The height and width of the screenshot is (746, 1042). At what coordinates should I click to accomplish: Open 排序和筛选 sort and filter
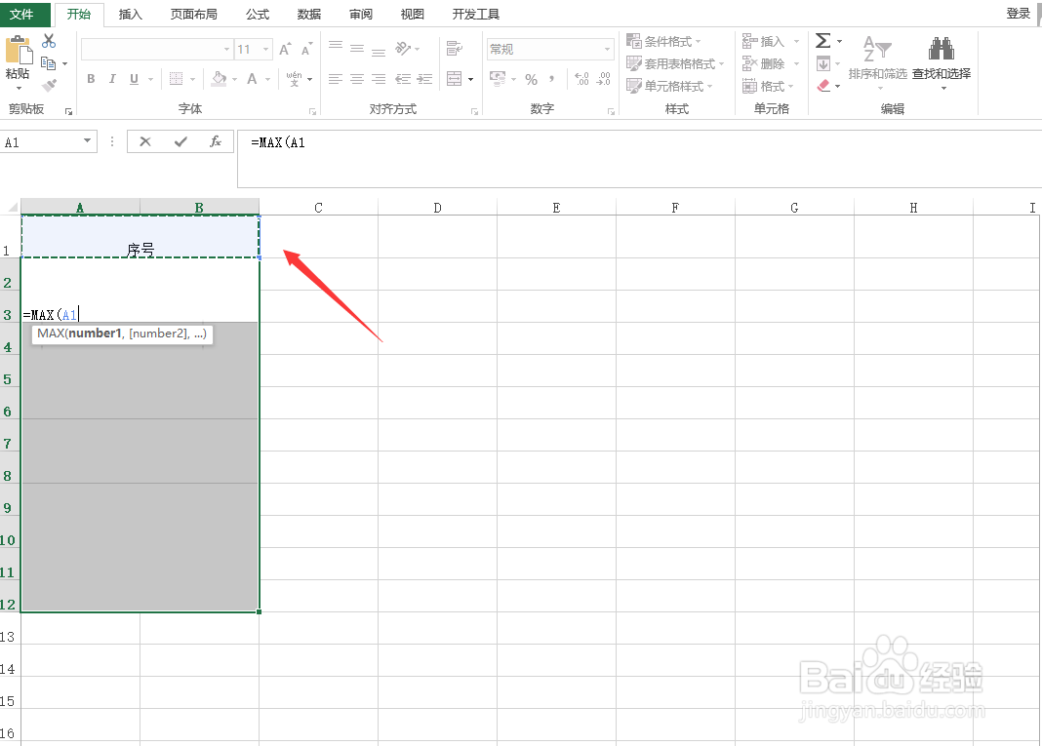coord(877,61)
